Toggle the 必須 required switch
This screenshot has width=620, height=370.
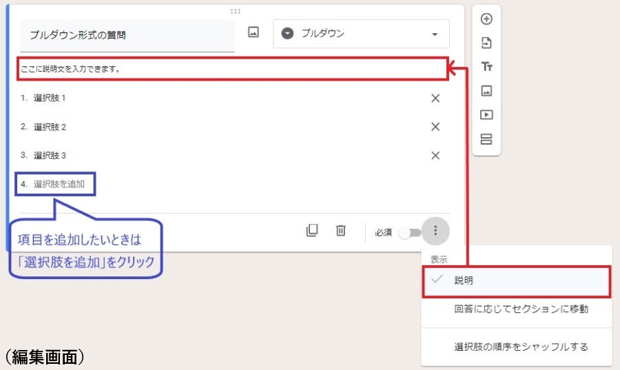tap(409, 232)
